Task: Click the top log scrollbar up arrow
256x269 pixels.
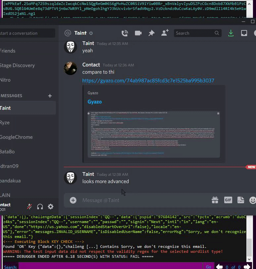Action: (249, 4)
